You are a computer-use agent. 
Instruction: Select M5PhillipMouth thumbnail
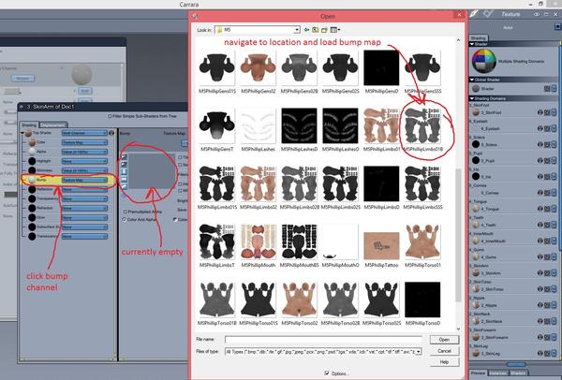pos(259,242)
